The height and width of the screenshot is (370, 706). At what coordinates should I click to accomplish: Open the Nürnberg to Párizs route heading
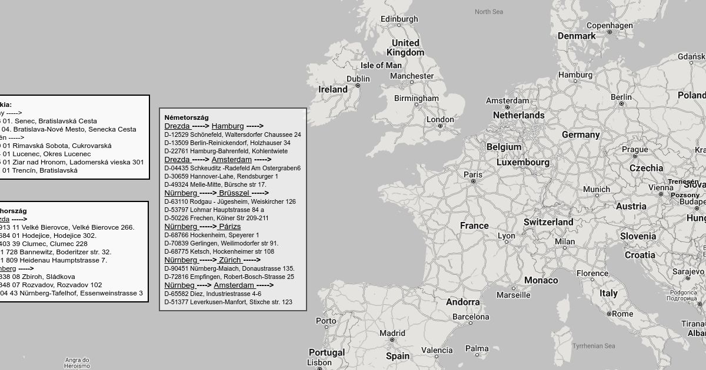pyautogui.click(x=202, y=226)
